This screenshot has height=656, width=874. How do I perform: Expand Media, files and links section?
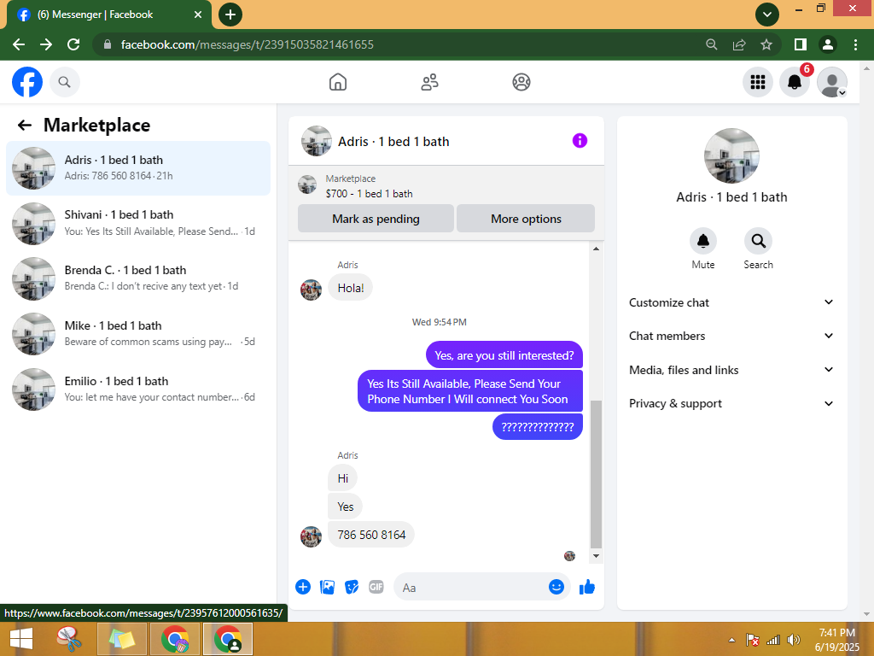coord(731,370)
